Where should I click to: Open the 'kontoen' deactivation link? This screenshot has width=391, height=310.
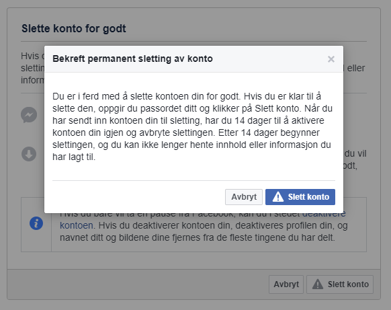pos(77,225)
